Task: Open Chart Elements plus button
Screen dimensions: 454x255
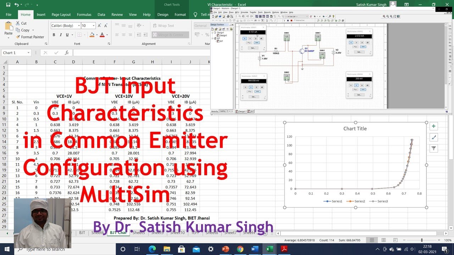Action: tap(433, 126)
